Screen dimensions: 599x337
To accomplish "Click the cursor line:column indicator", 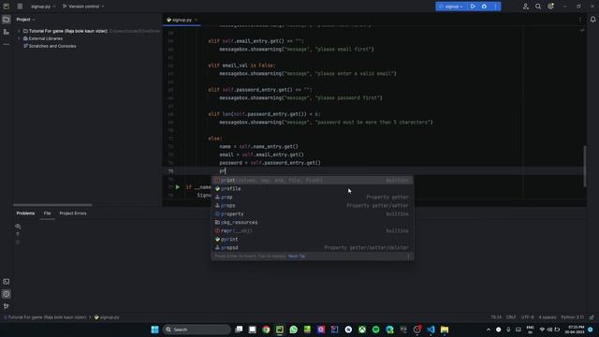I will 496,317.
